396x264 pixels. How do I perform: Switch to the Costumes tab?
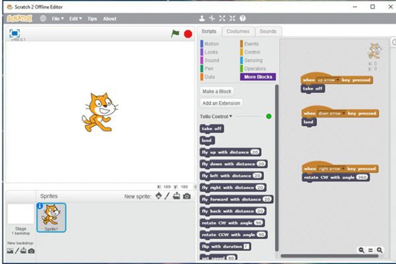238,31
